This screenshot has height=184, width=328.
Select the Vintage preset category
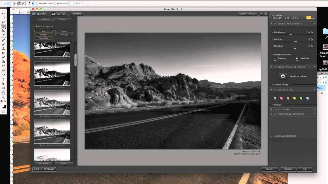[64, 35]
